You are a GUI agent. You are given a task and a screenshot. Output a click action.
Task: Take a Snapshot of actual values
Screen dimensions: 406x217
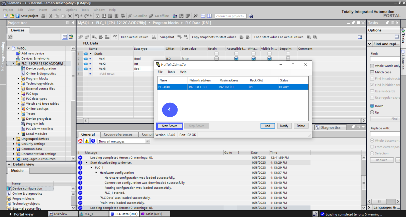point(167,37)
